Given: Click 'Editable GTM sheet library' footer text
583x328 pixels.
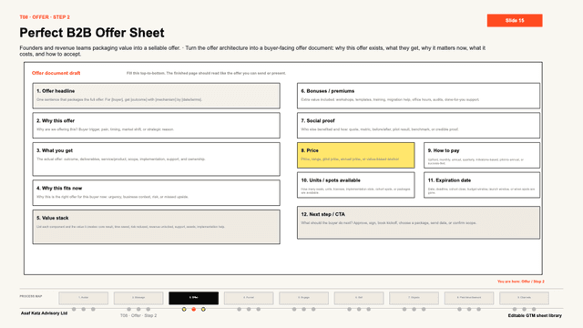Looking at the screenshot, I should [x=535, y=315].
